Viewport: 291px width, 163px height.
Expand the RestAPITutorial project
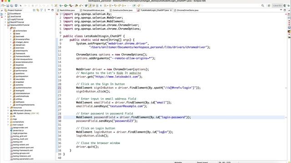(5, 22)
